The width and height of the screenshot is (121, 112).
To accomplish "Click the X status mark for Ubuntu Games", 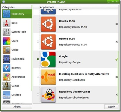I will 117,95.
